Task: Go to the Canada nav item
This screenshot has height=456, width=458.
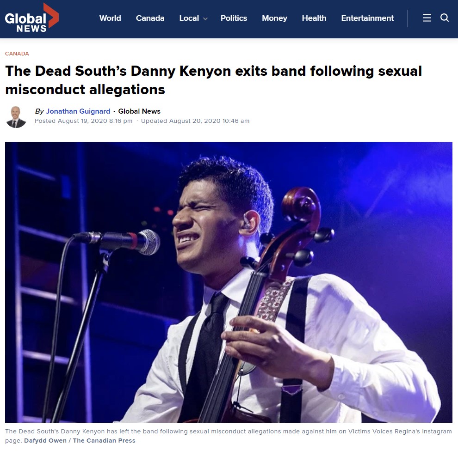Action: click(150, 18)
